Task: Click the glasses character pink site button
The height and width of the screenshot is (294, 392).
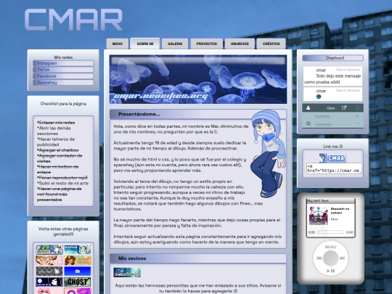Action: point(49,261)
